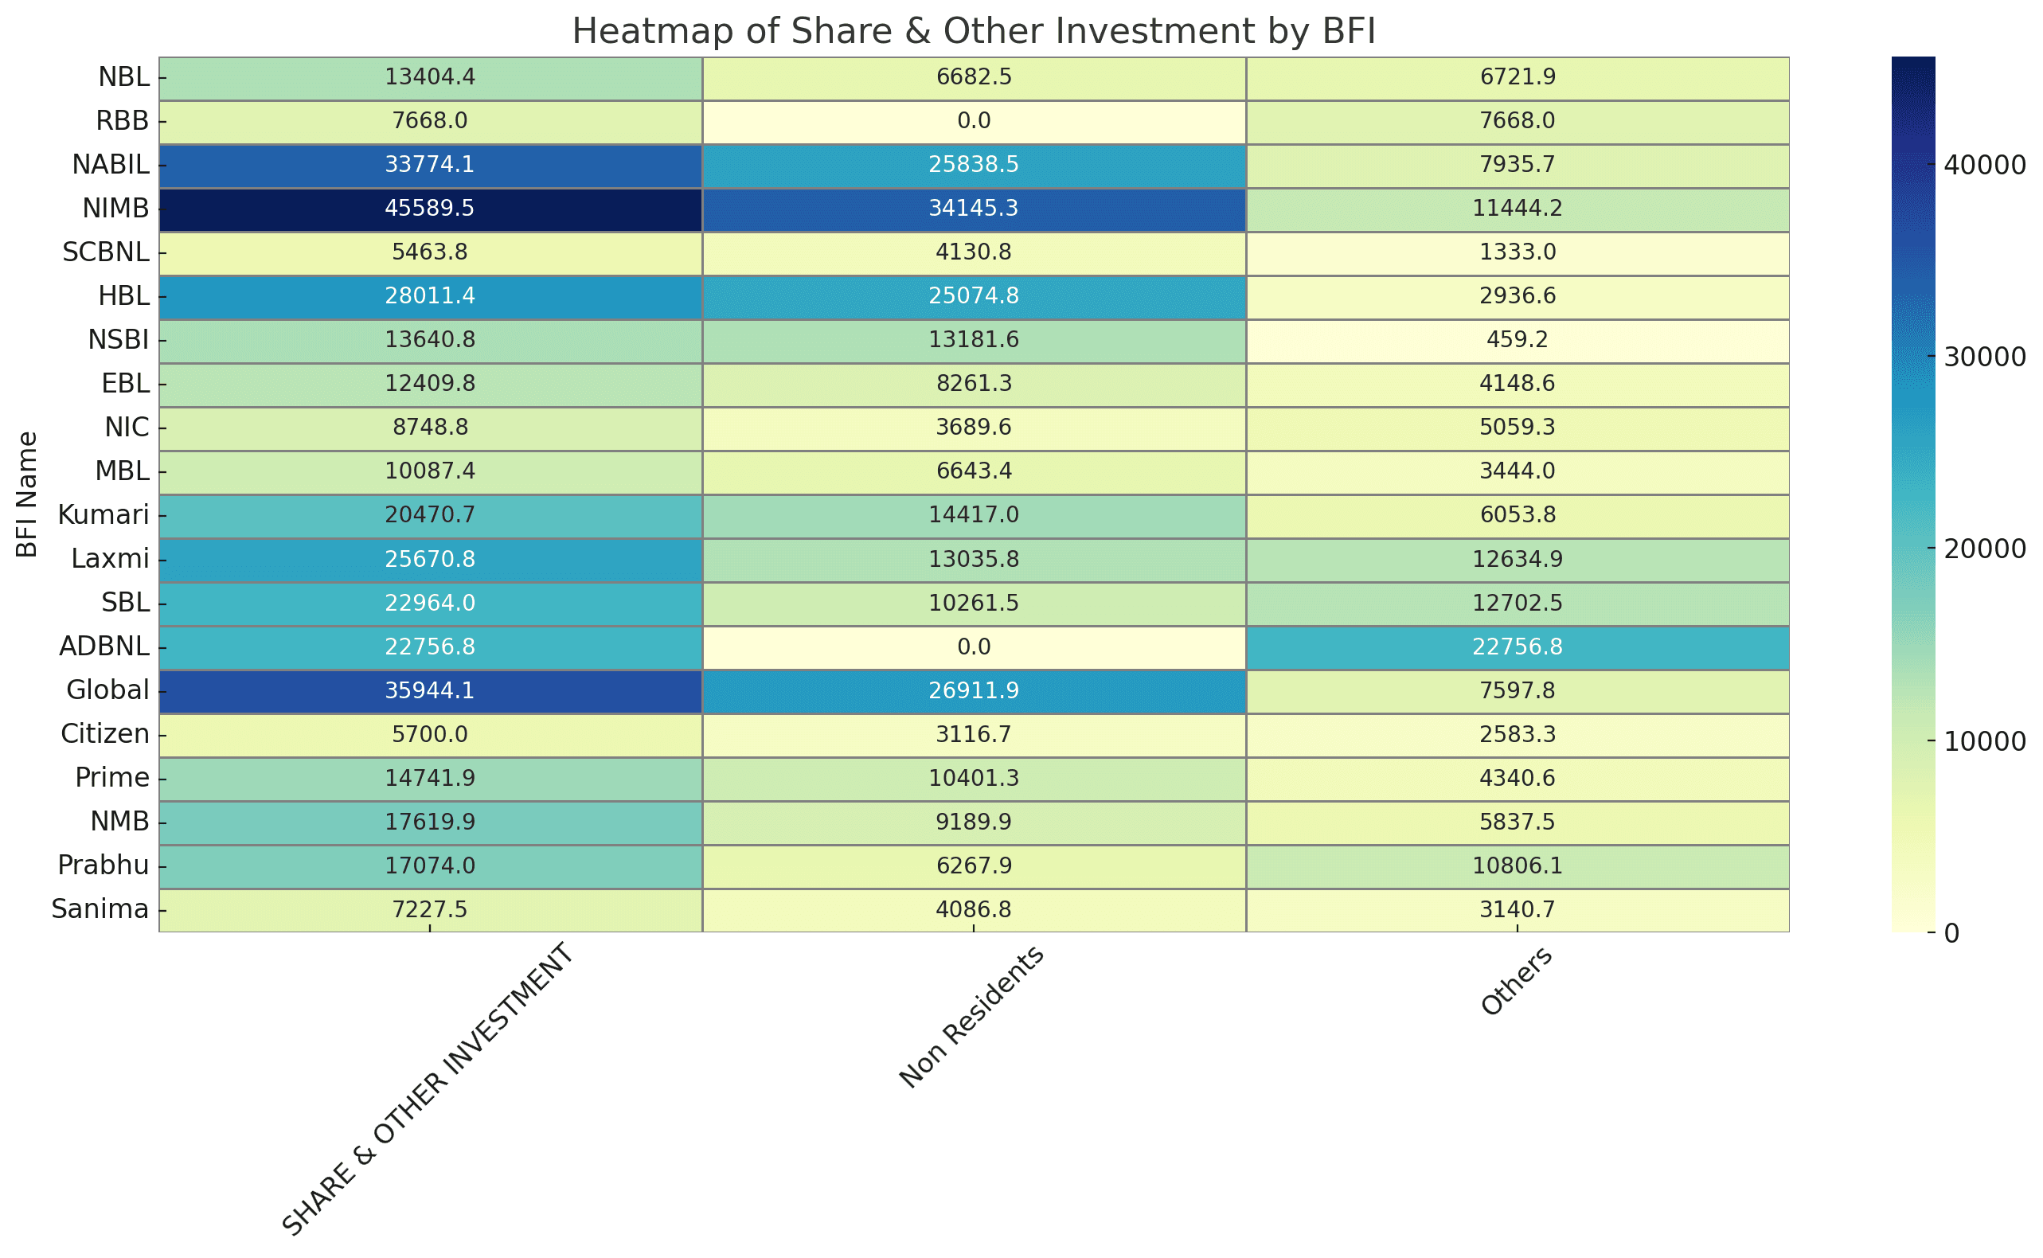Click the "SHARE & OTHER INVESTMENT" axis label
Screen dimensions: 2043x1258
click(x=428, y=1090)
